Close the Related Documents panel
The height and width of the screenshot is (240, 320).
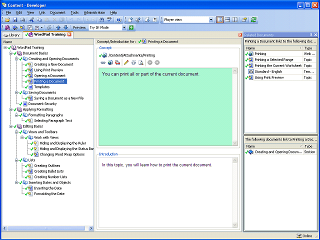point(315,35)
